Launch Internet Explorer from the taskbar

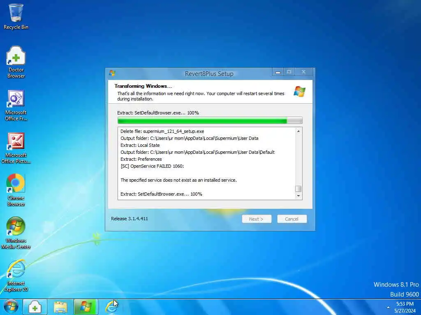pos(111,307)
